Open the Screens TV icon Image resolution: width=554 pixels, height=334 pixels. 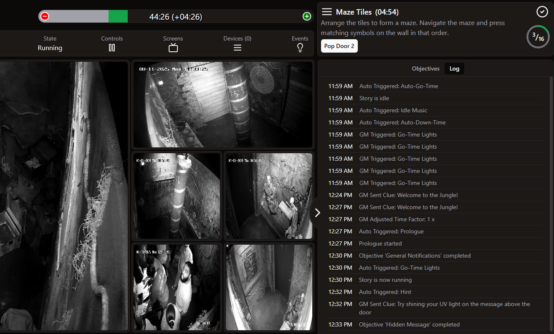point(173,48)
